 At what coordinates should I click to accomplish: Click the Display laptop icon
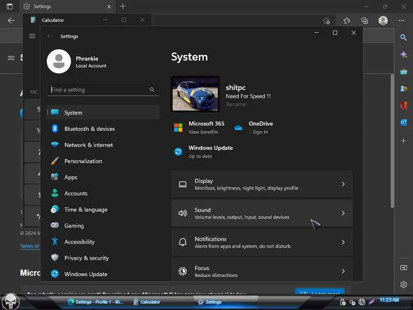click(183, 184)
